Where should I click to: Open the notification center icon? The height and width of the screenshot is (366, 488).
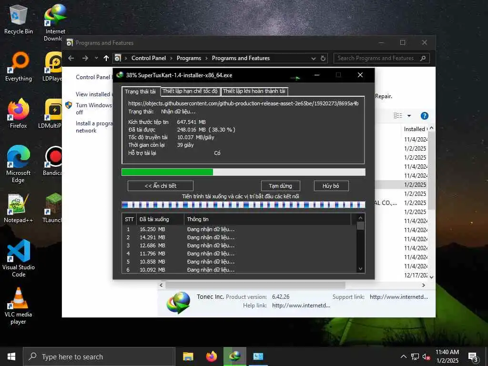(x=473, y=357)
